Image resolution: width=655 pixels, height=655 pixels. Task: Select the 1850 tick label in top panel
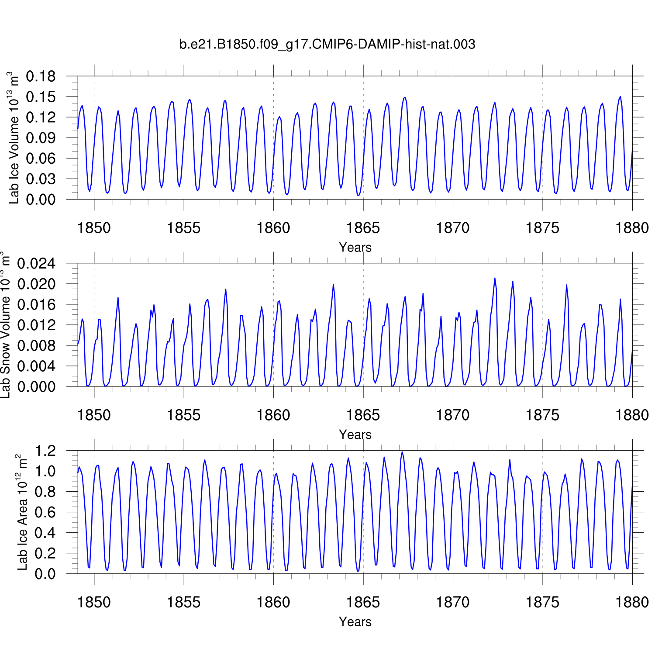click(x=94, y=228)
